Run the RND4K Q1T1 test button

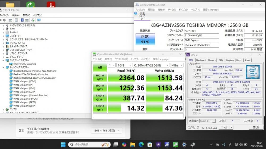[x=100, y=108]
